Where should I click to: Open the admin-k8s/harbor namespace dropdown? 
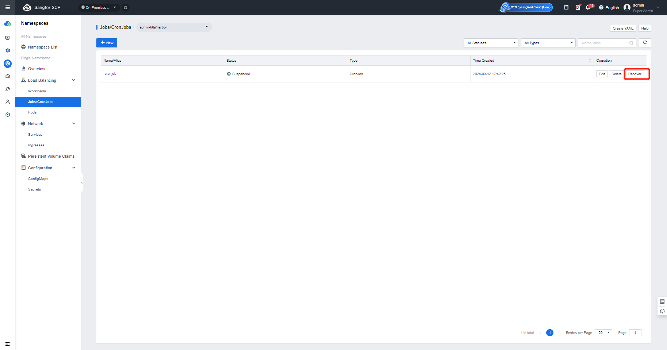(x=174, y=27)
